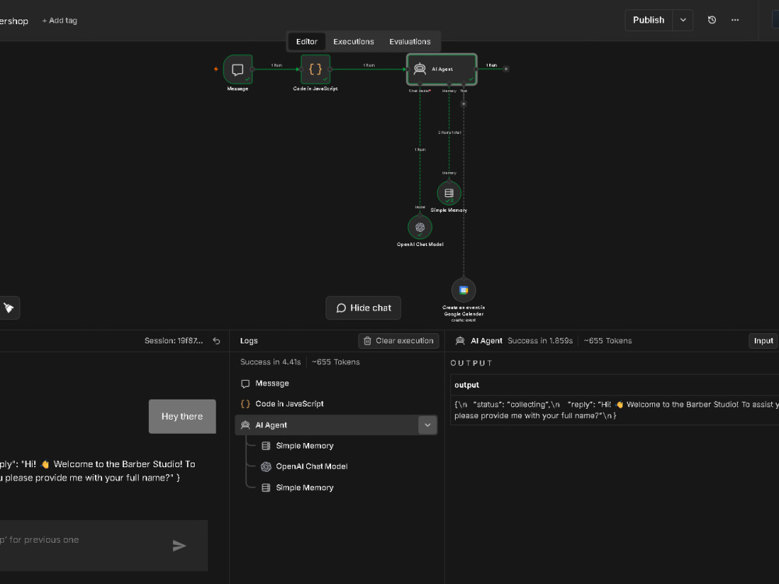This screenshot has height=584, width=779.
Task: Click Clear execution button
Action: click(398, 341)
